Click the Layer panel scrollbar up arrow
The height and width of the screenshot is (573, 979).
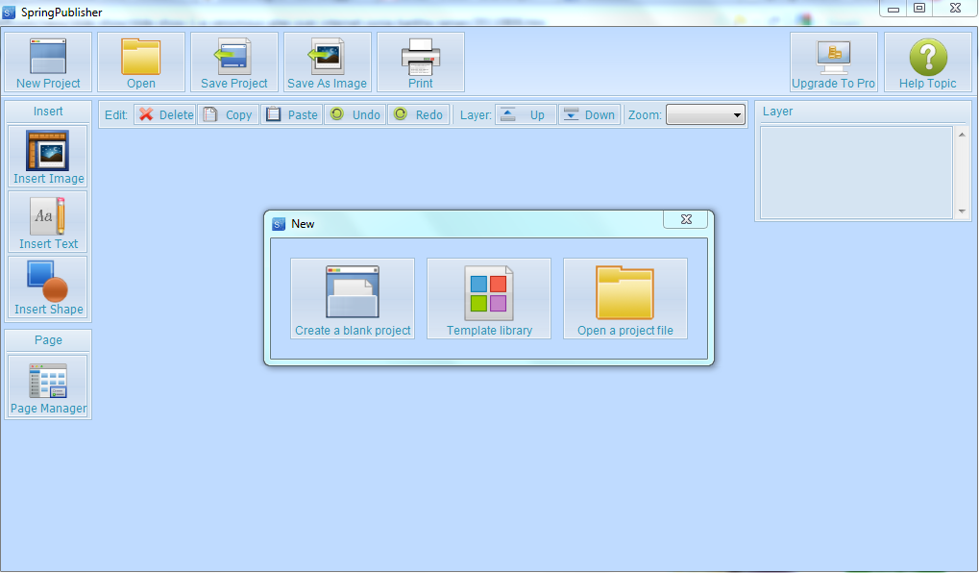962,135
